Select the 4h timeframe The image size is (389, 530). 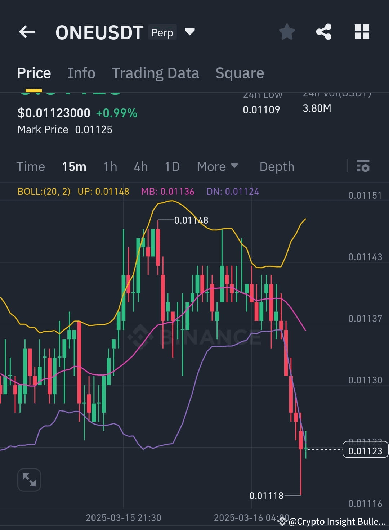click(x=140, y=166)
